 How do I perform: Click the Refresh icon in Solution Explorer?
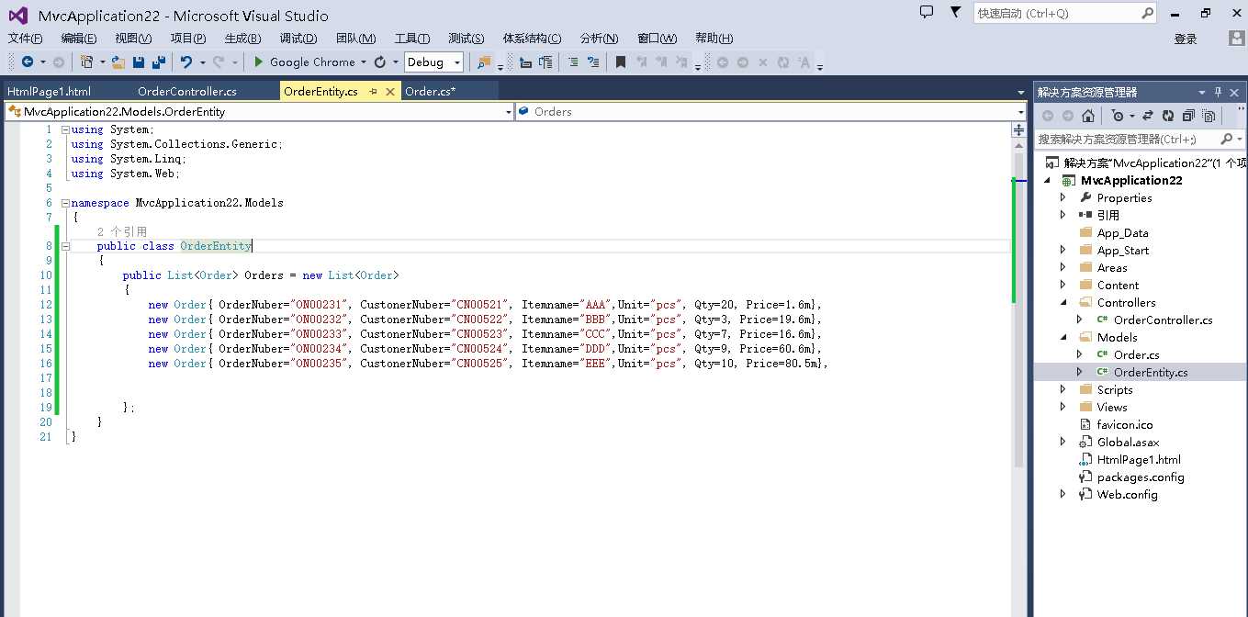(1167, 116)
